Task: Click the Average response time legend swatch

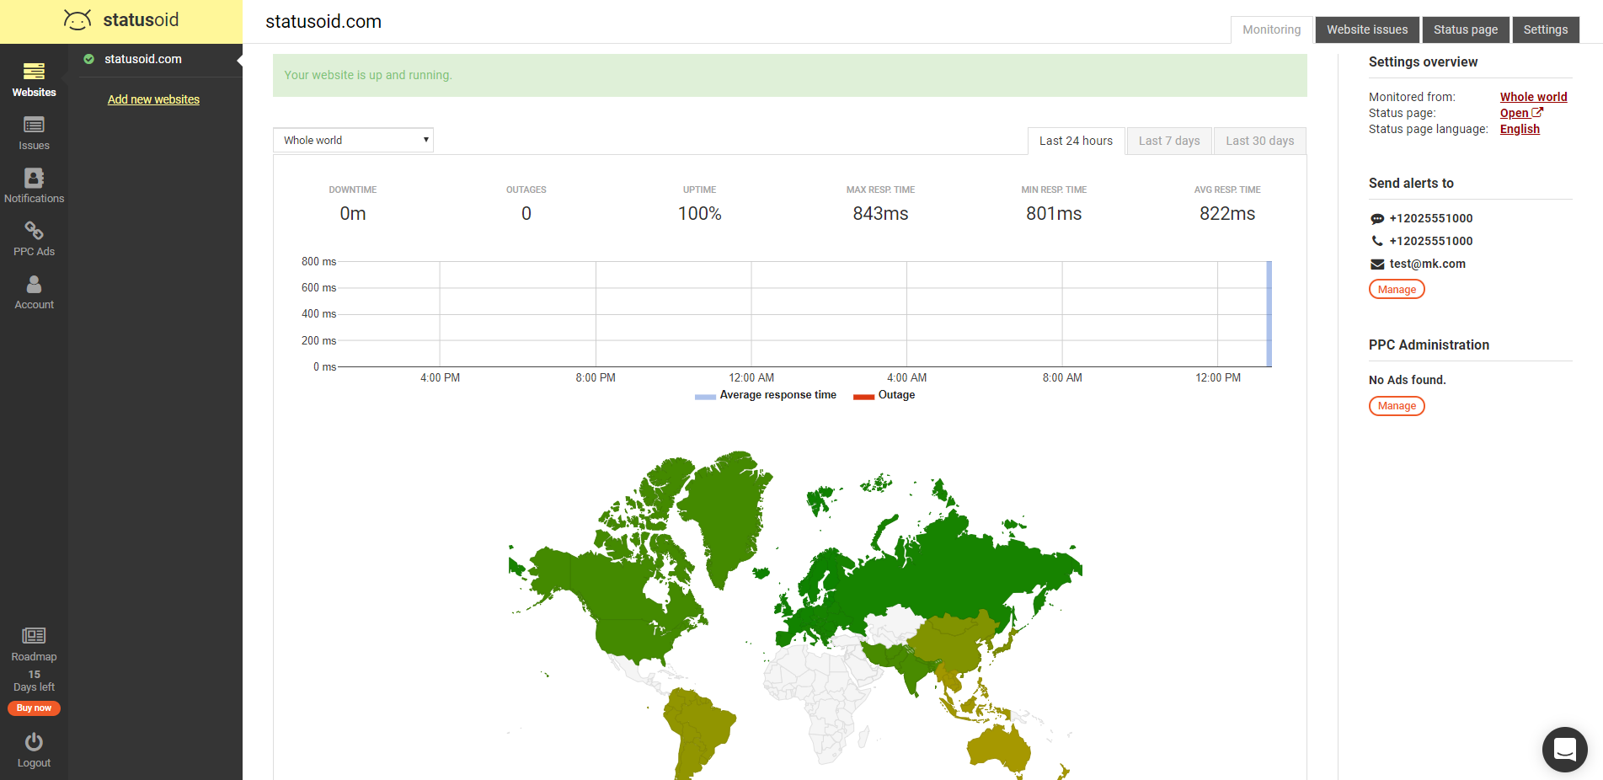Action: [705, 396]
